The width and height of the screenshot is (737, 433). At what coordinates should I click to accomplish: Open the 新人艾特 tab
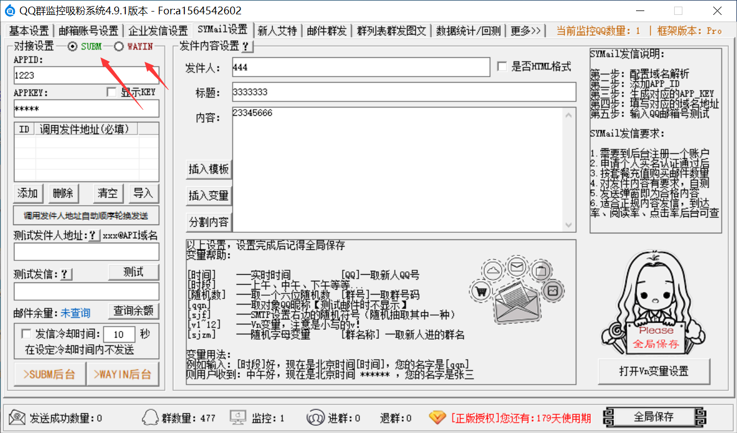click(277, 31)
